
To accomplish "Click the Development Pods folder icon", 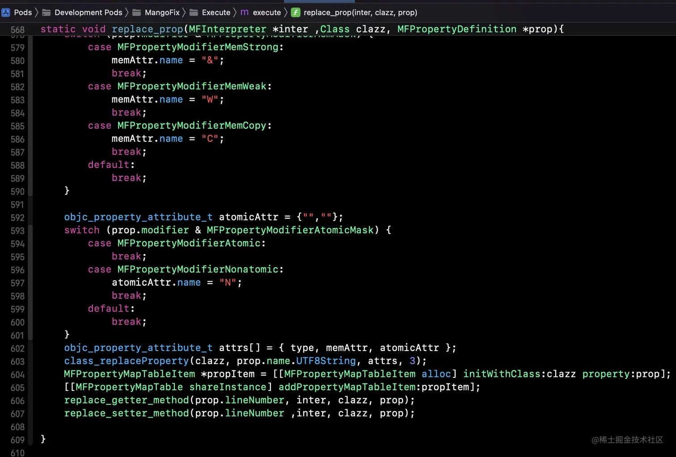I will coord(46,13).
